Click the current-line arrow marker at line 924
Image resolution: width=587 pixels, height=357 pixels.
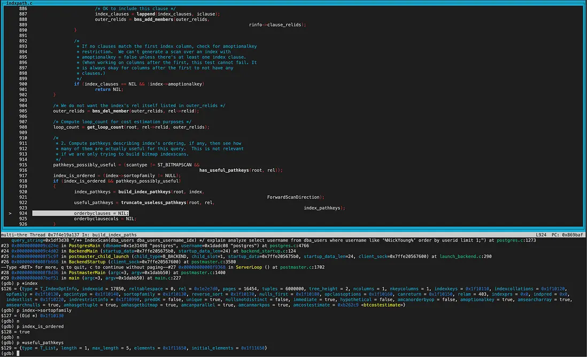(x=10, y=213)
